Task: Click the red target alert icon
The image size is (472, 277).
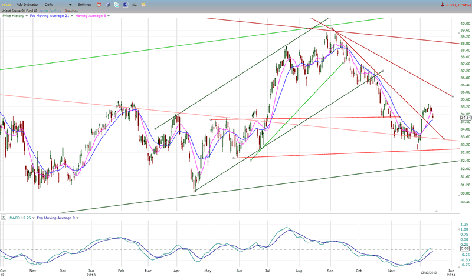Action: [99, 5]
